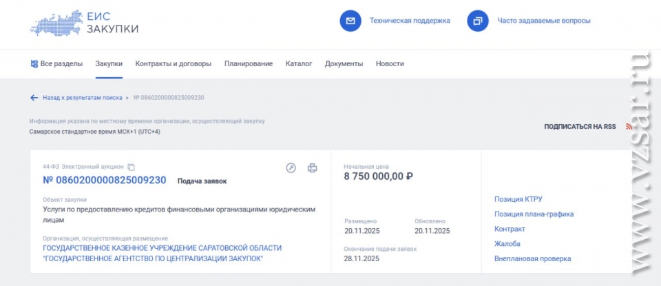Open the "Позиция плана-графика" link
Viewport: 661px width, 286px height.
(534, 214)
